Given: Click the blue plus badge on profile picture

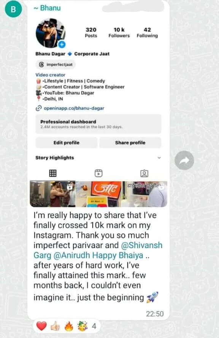Looking at the screenshot, I should (x=62, y=44).
